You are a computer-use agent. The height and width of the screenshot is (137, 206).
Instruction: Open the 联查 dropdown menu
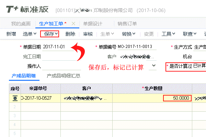pos(190,34)
